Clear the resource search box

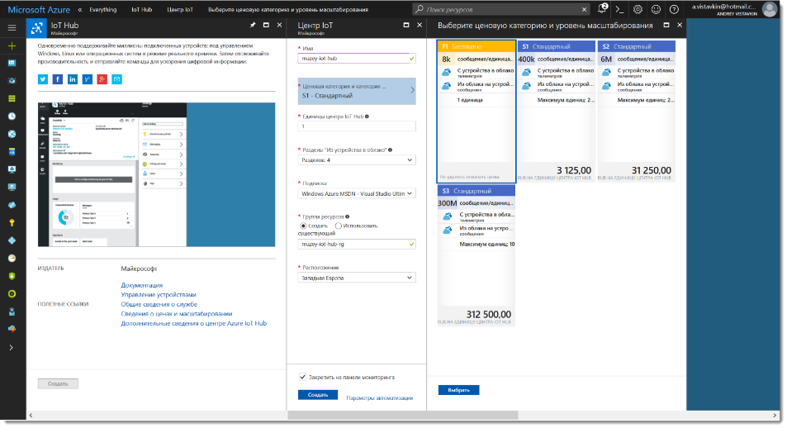584,10
